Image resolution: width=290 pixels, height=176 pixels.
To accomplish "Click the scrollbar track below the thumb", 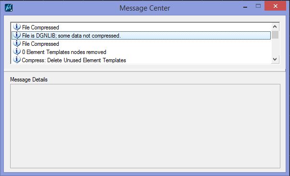I will click(275, 47).
